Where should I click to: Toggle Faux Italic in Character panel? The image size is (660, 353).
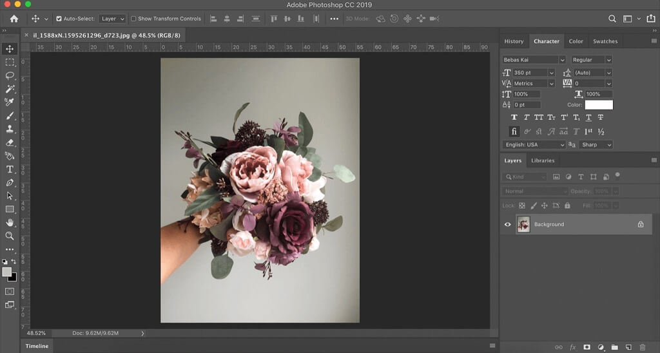[x=527, y=117]
